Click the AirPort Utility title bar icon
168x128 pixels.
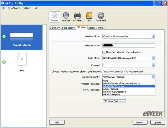(x=3, y=3)
